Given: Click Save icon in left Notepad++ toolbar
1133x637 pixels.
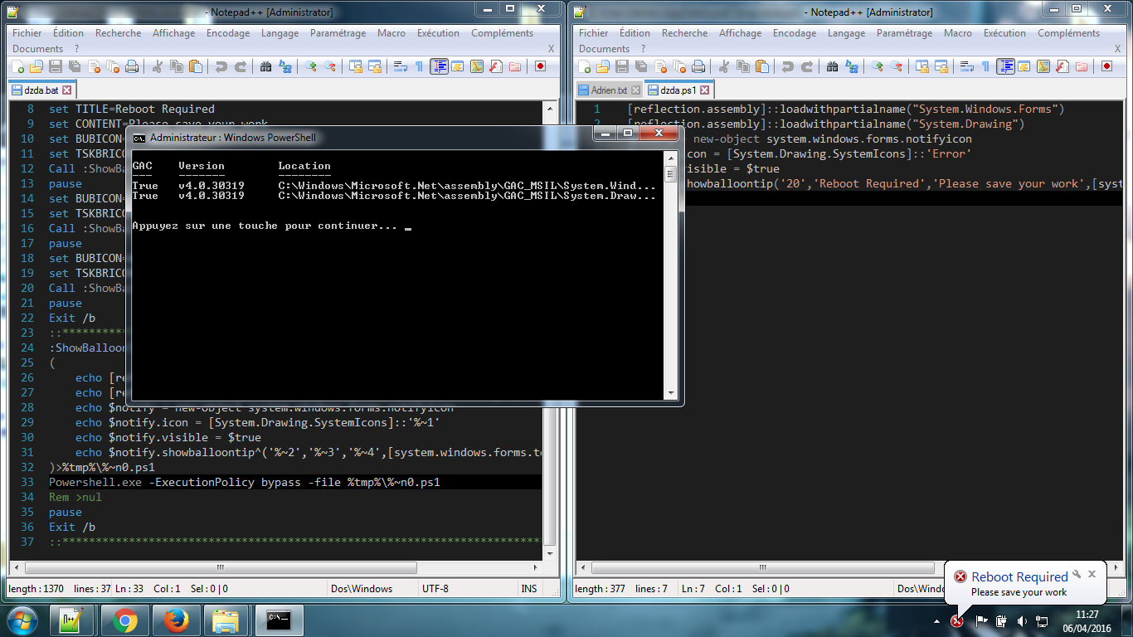Looking at the screenshot, I should pyautogui.click(x=55, y=66).
